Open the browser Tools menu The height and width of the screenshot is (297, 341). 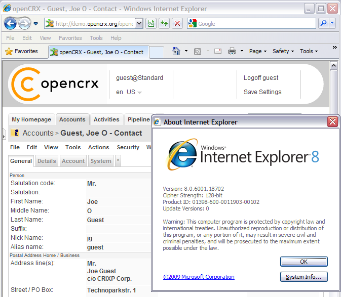pyautogui.click(x=96, y=38)
